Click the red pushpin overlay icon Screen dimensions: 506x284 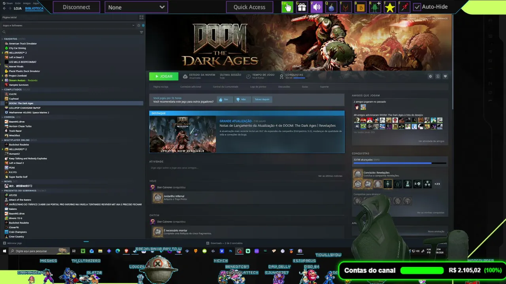click(x=404, y=7)
